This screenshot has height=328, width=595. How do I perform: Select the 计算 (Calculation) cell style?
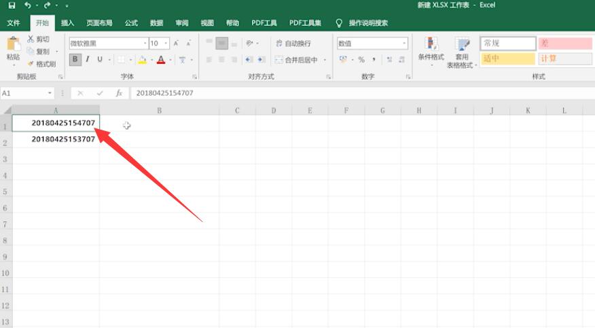[565, 58]
